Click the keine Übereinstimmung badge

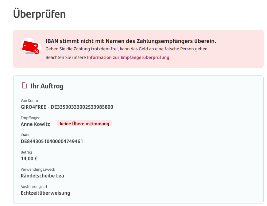click(84, 124)
